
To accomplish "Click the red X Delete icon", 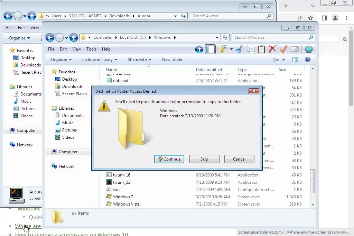I will pyautogui.click(x=272, y=49).
